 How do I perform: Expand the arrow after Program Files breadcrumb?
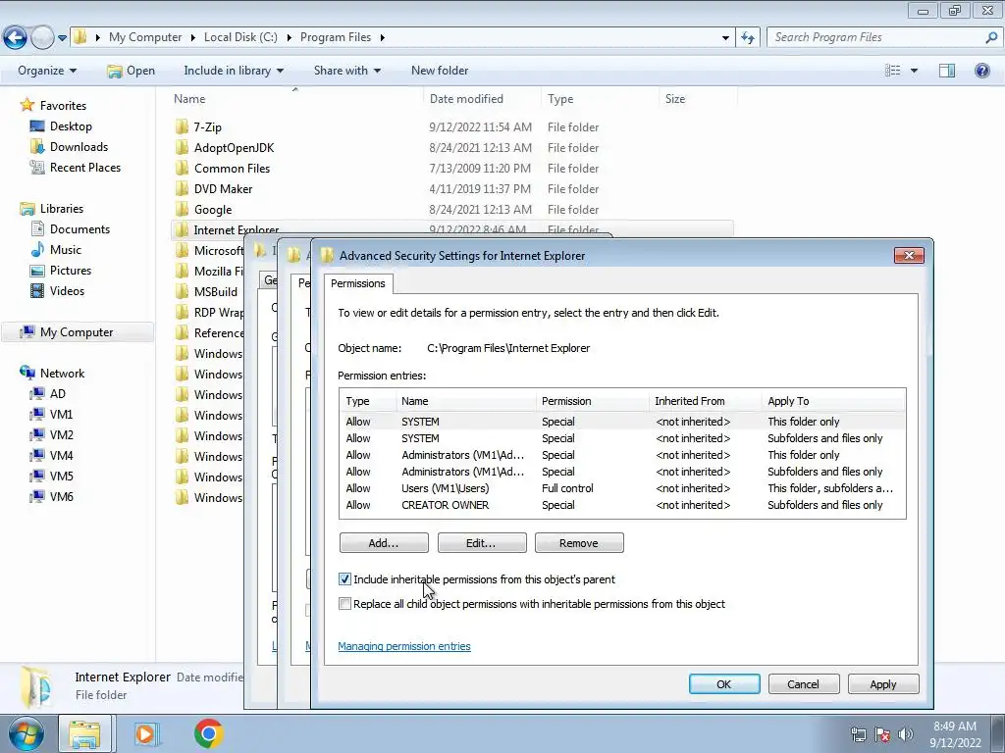point(382,37)
